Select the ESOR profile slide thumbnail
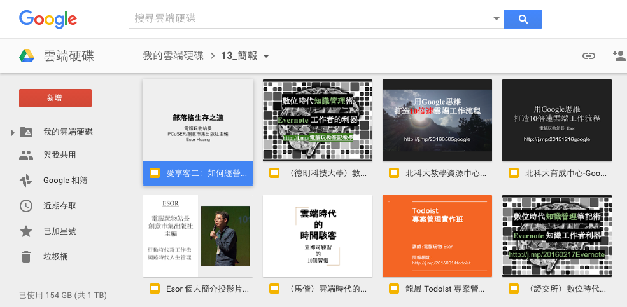The width and height of the screenshot is (627, 307). point(198,236)
